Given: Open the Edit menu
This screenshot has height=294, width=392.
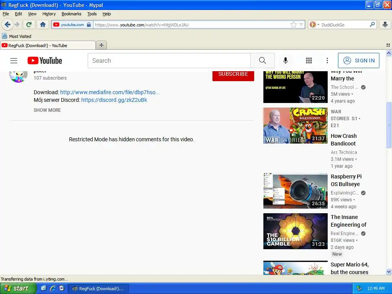Looking at the screenshot, I should point(18,14).
